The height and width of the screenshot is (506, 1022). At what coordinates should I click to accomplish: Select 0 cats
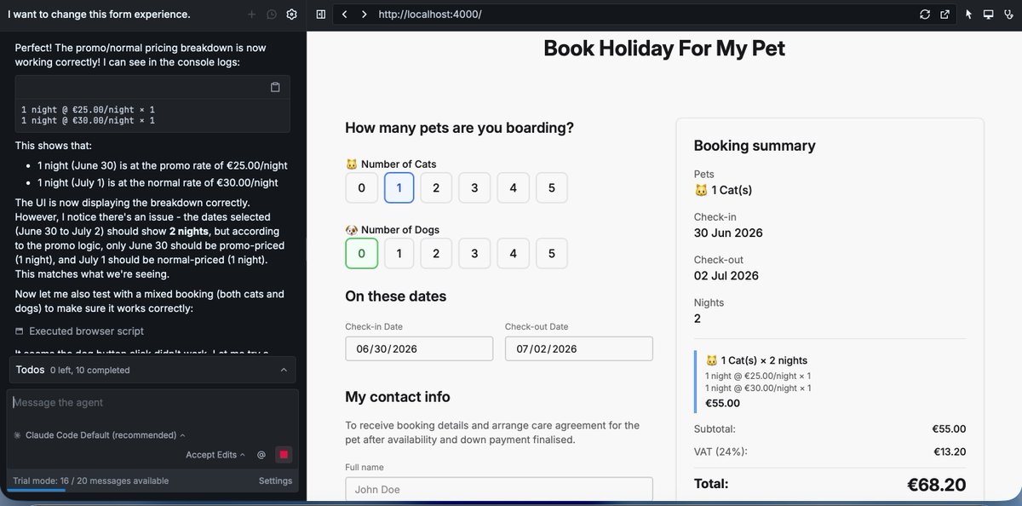[361, 187]
